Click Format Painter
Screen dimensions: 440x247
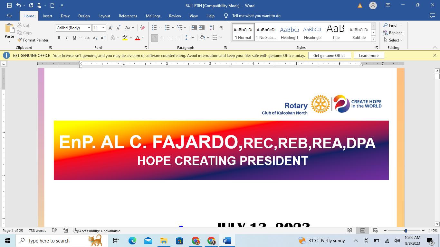(33, 40)
